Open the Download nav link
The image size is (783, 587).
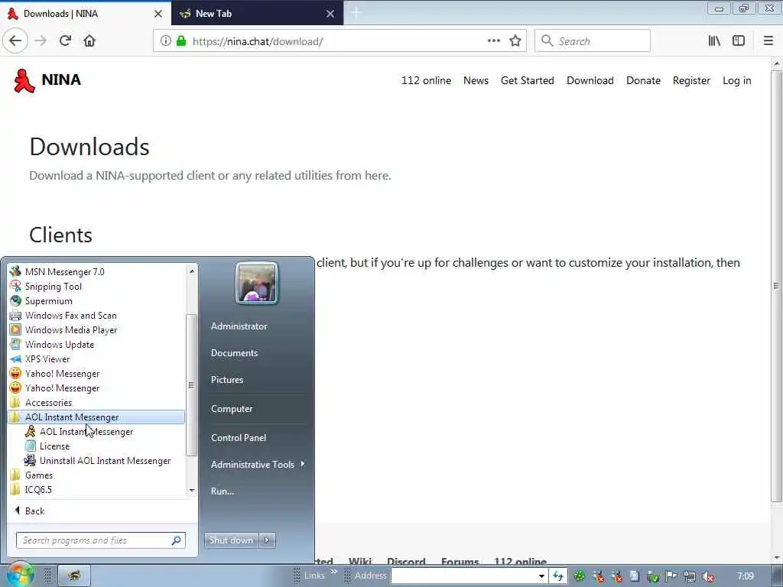click(590, 80)
